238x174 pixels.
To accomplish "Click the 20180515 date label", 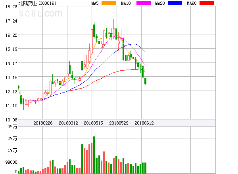I will (93, 123).
